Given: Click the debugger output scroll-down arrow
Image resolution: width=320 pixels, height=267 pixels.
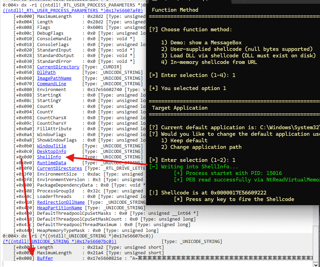Looking at the screenshot, I should 316,265.
